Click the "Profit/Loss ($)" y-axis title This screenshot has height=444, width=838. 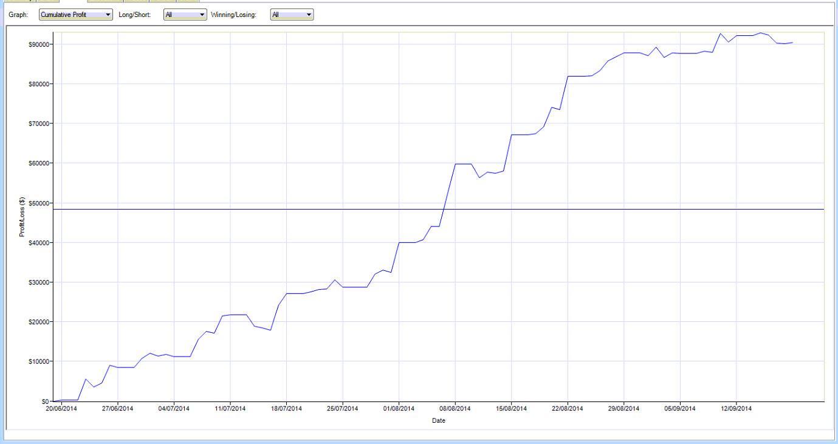(22, 216)
